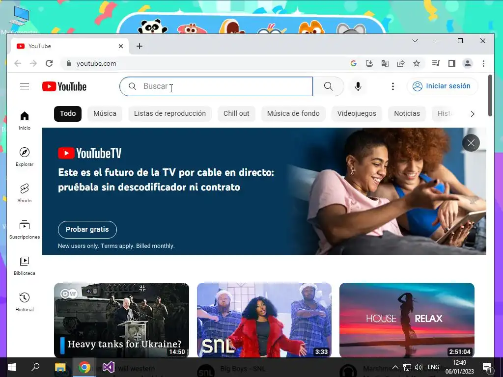Select the Videojuegos filter chip

[x=357, y=113]
